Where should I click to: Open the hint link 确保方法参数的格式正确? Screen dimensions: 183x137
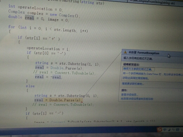[138, 69]
